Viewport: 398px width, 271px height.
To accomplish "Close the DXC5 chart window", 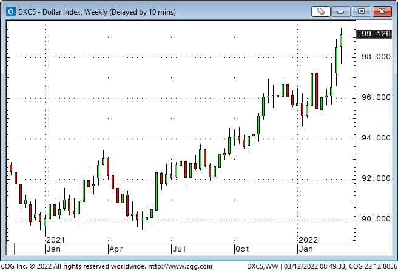I will 382,11.
